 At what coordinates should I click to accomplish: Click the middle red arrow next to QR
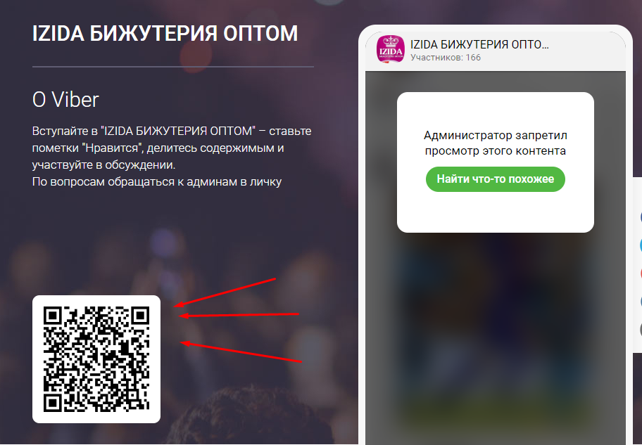[239, 315]
